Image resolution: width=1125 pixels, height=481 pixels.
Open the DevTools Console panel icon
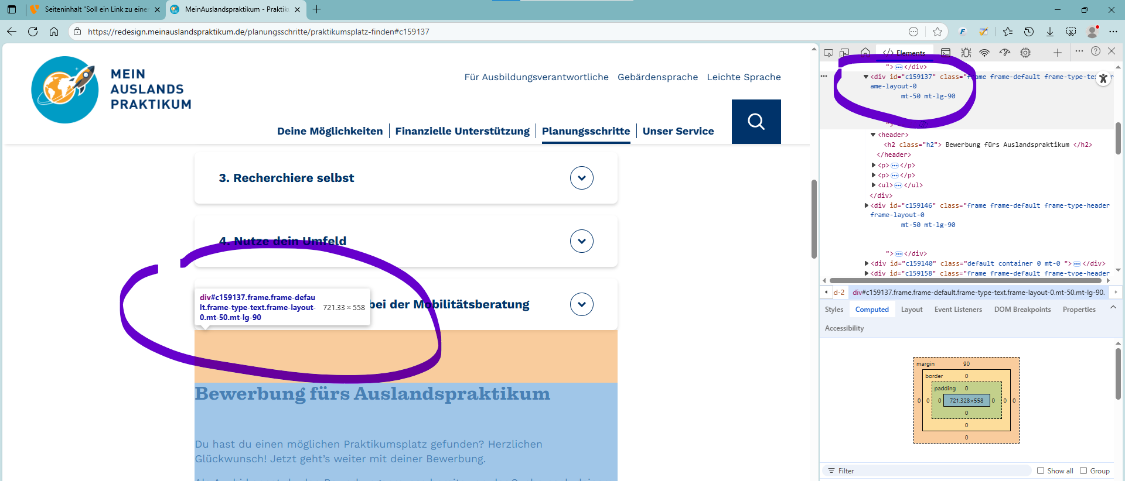coord(946,53)
